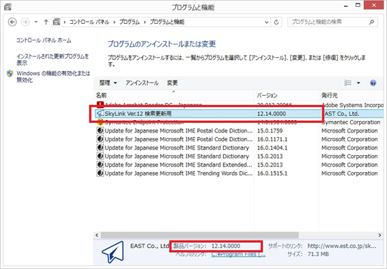Image resolution: width=387 pixels, height=269 pixels.
Task: Close the プログラムと機能 window
Action: 373,5
